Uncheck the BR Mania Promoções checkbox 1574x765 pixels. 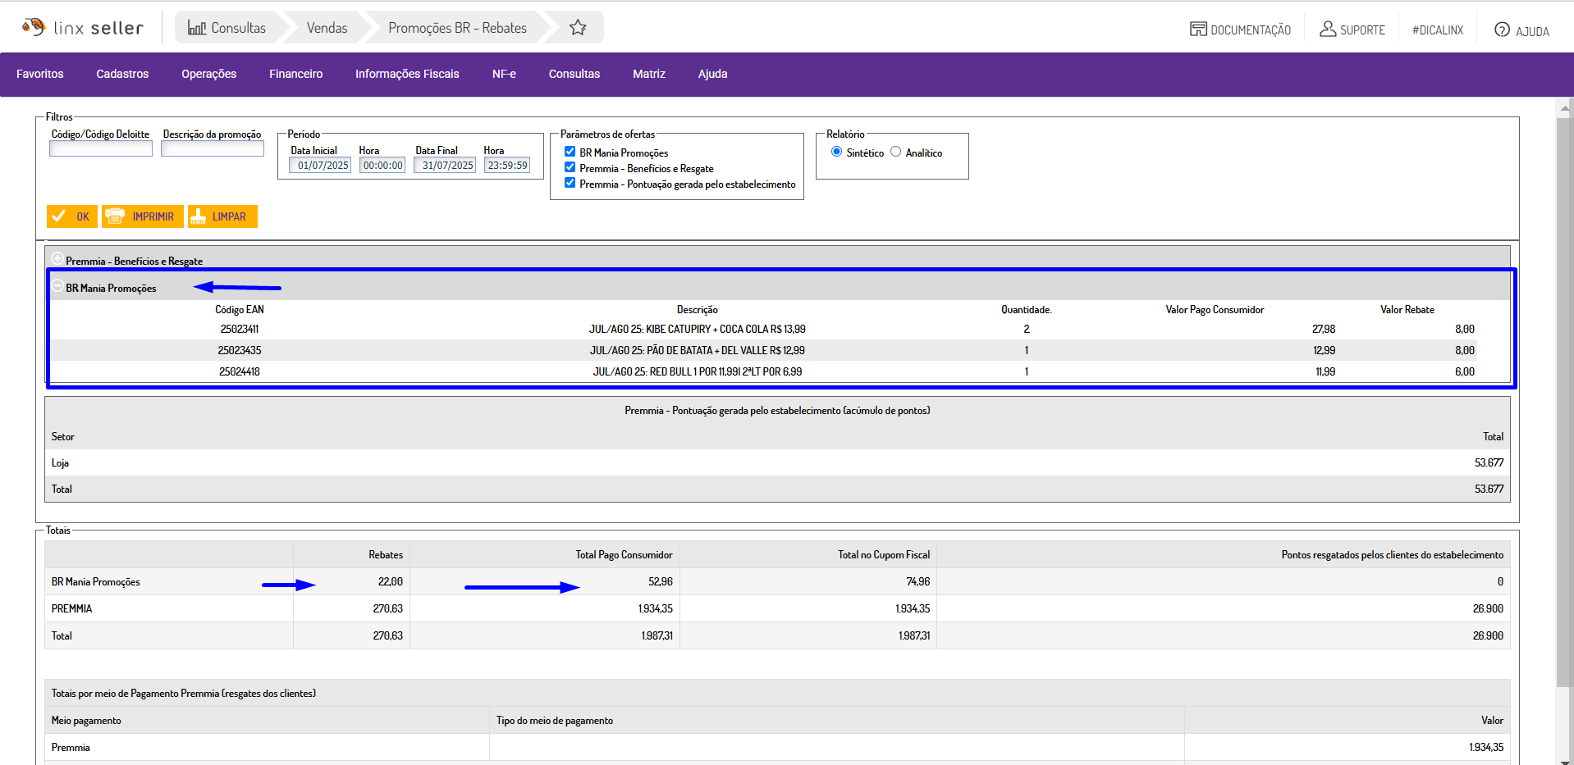(x=570, y=152)
